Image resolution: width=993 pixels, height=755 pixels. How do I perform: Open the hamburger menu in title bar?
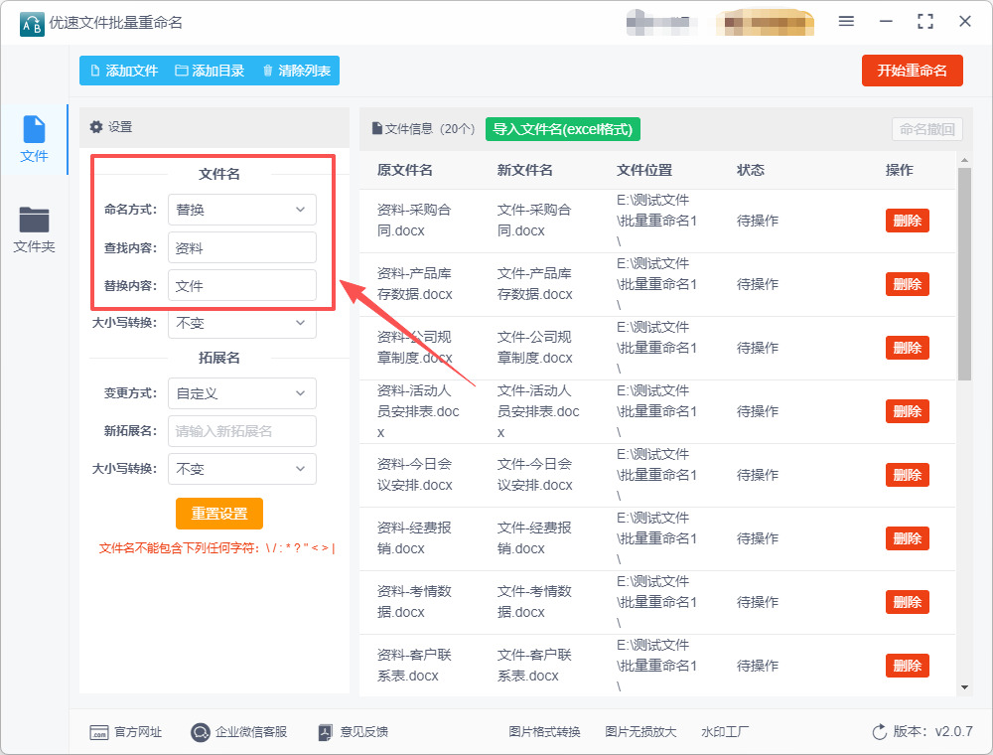click(x=846, y=21)
